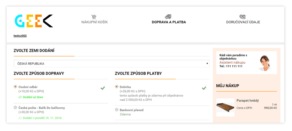
Task: Click the shopping cart icon above Nákupní košík
Action: click(x=94, y=17)
